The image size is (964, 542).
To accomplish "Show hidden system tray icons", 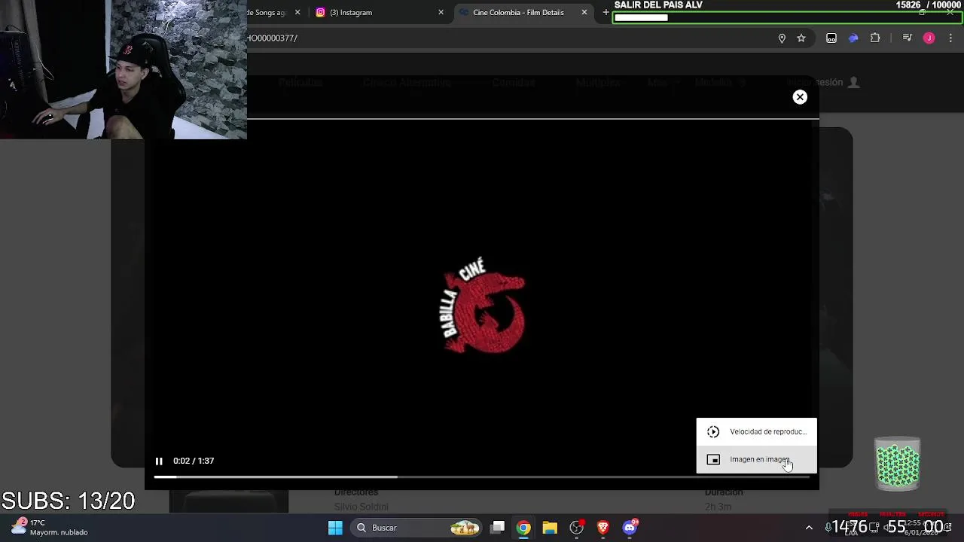I will (809, 528).
